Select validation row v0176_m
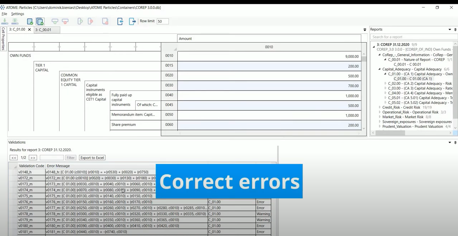 (x=144, y=202)
